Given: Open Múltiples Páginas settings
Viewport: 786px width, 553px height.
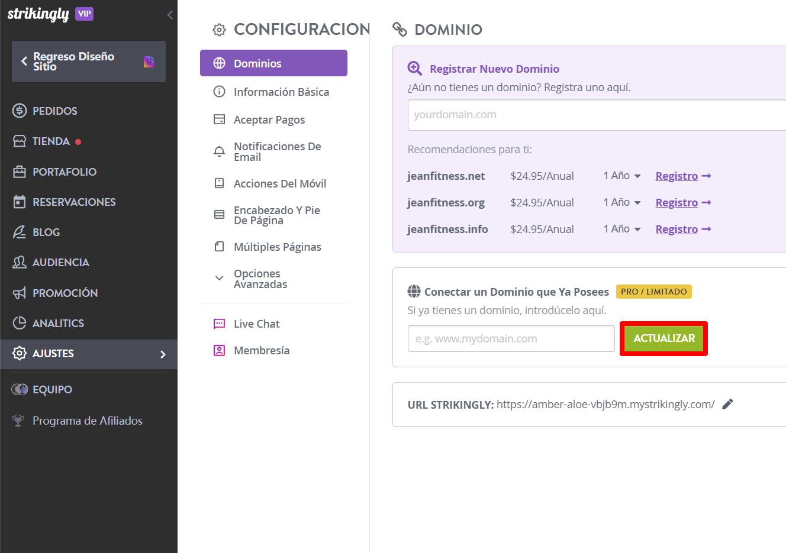Looking at the screenshot, I should pos(278,247).
